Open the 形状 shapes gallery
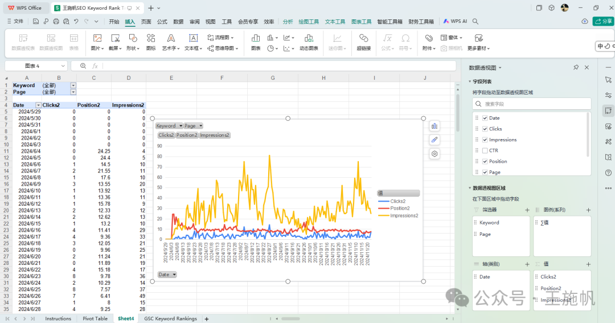The width and height of the screenshot is (615, 323). [x=133, y=42]
